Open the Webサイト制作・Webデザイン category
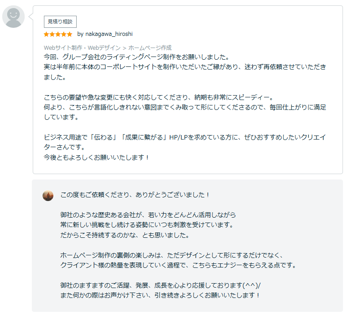Screen dimensions: 347x315 82,48
